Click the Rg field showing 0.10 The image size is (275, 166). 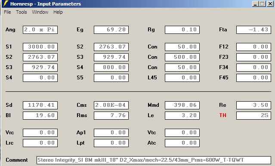click(182, 30)
